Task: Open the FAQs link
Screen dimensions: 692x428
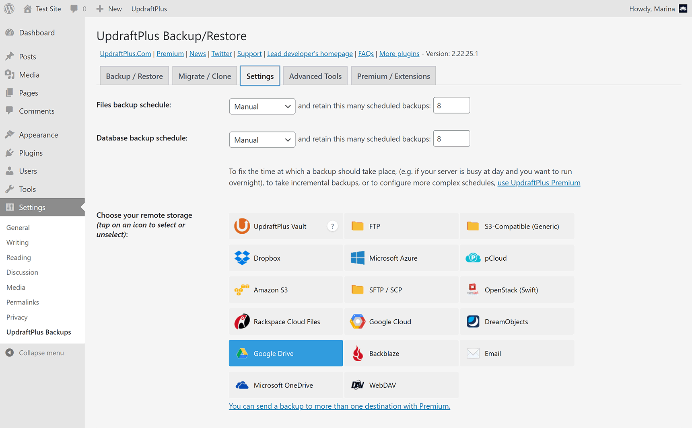Action: [366, 53]
